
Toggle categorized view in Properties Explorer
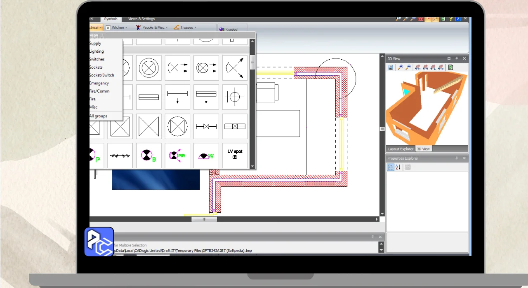click(391, 167)
